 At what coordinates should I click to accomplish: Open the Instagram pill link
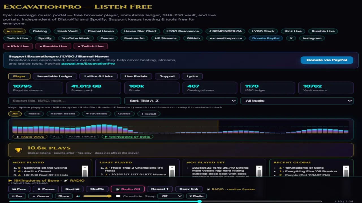point(312,38)
